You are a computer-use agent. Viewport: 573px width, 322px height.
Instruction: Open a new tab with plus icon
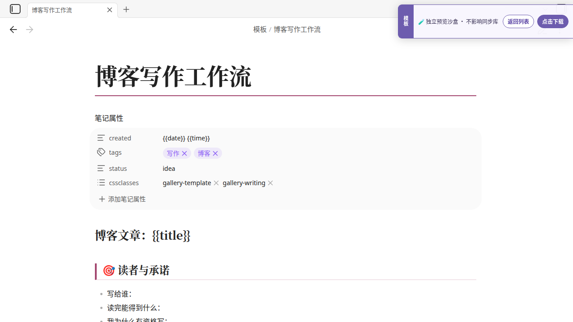[x=126, y=9]
